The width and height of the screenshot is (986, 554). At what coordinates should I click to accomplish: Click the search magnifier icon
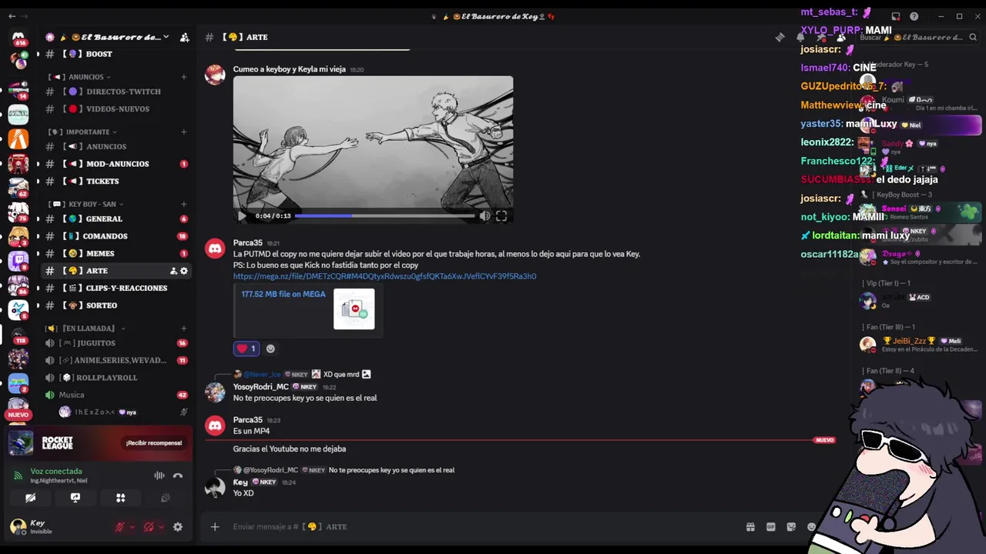pos(974,37)
